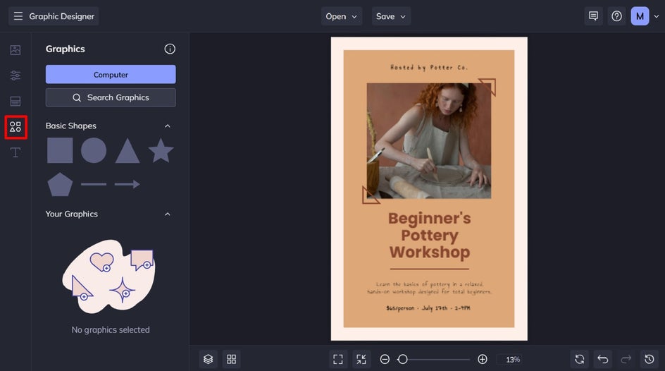Expand the Save dropdown menu
Image resolution: width=665 pixels, height=371 pixels.
click(x=391, y=16)
